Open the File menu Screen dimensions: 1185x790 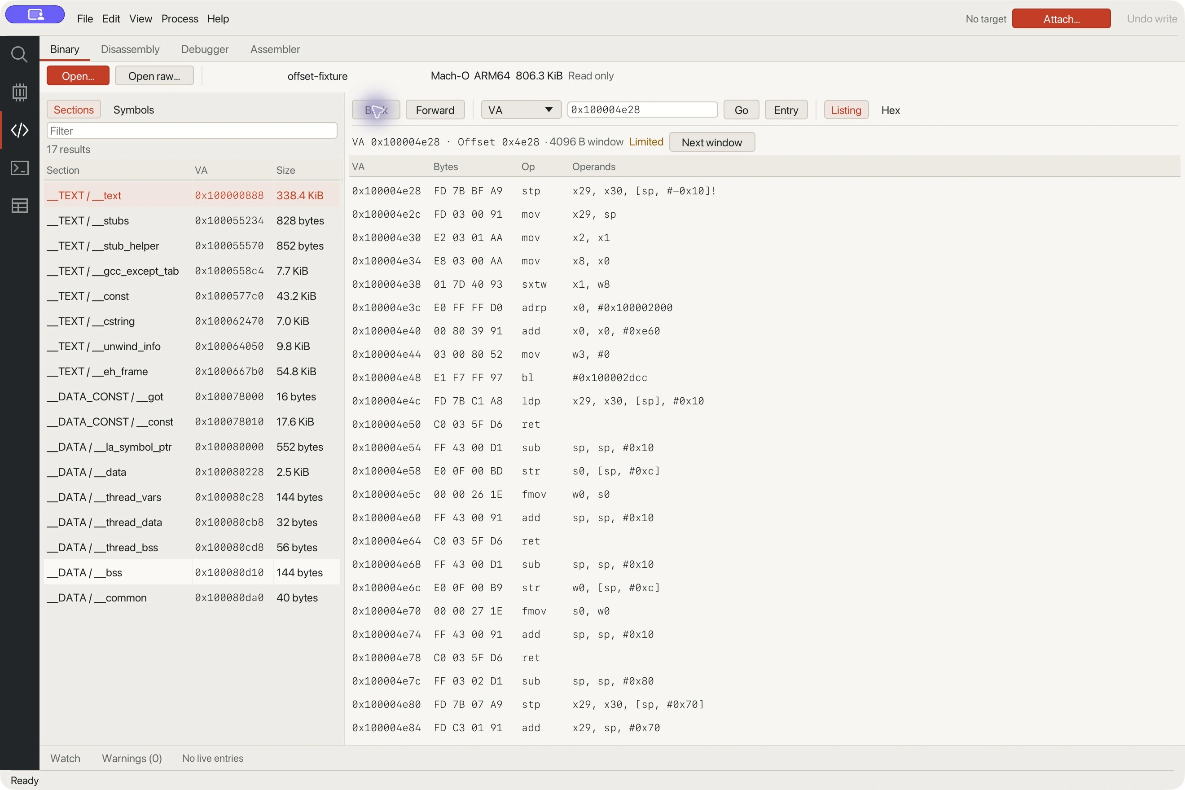[x=85, y=19]
